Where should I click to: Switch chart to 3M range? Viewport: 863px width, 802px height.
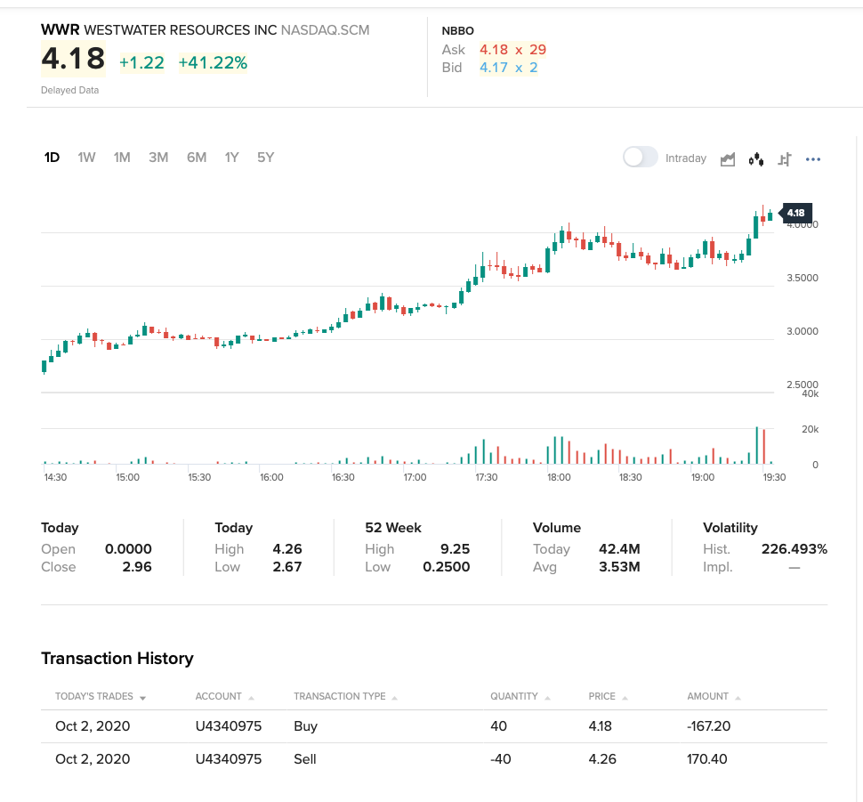coord(158,158)
